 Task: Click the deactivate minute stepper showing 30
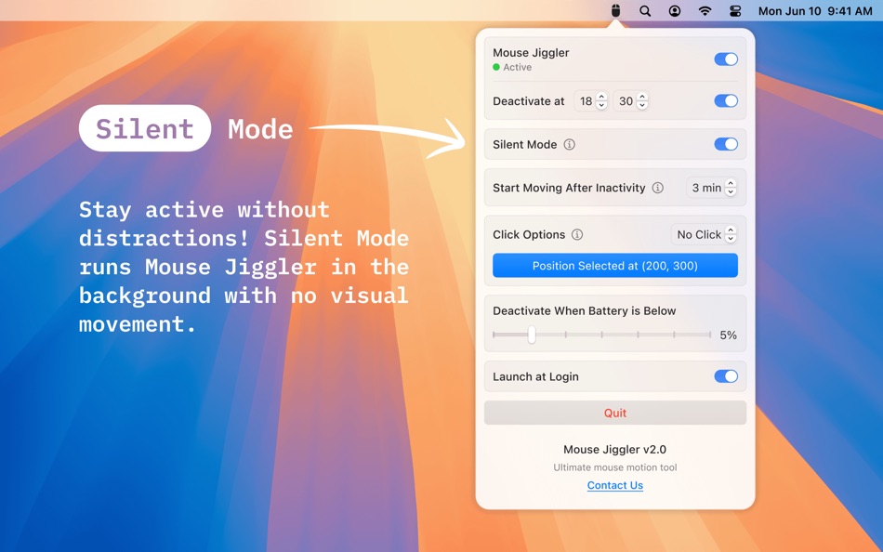click(x=642, y=100)
